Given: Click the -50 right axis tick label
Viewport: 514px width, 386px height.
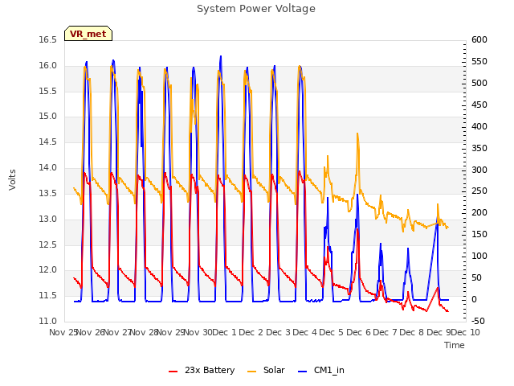Looking at the screenshot, I should coord(478,322).
